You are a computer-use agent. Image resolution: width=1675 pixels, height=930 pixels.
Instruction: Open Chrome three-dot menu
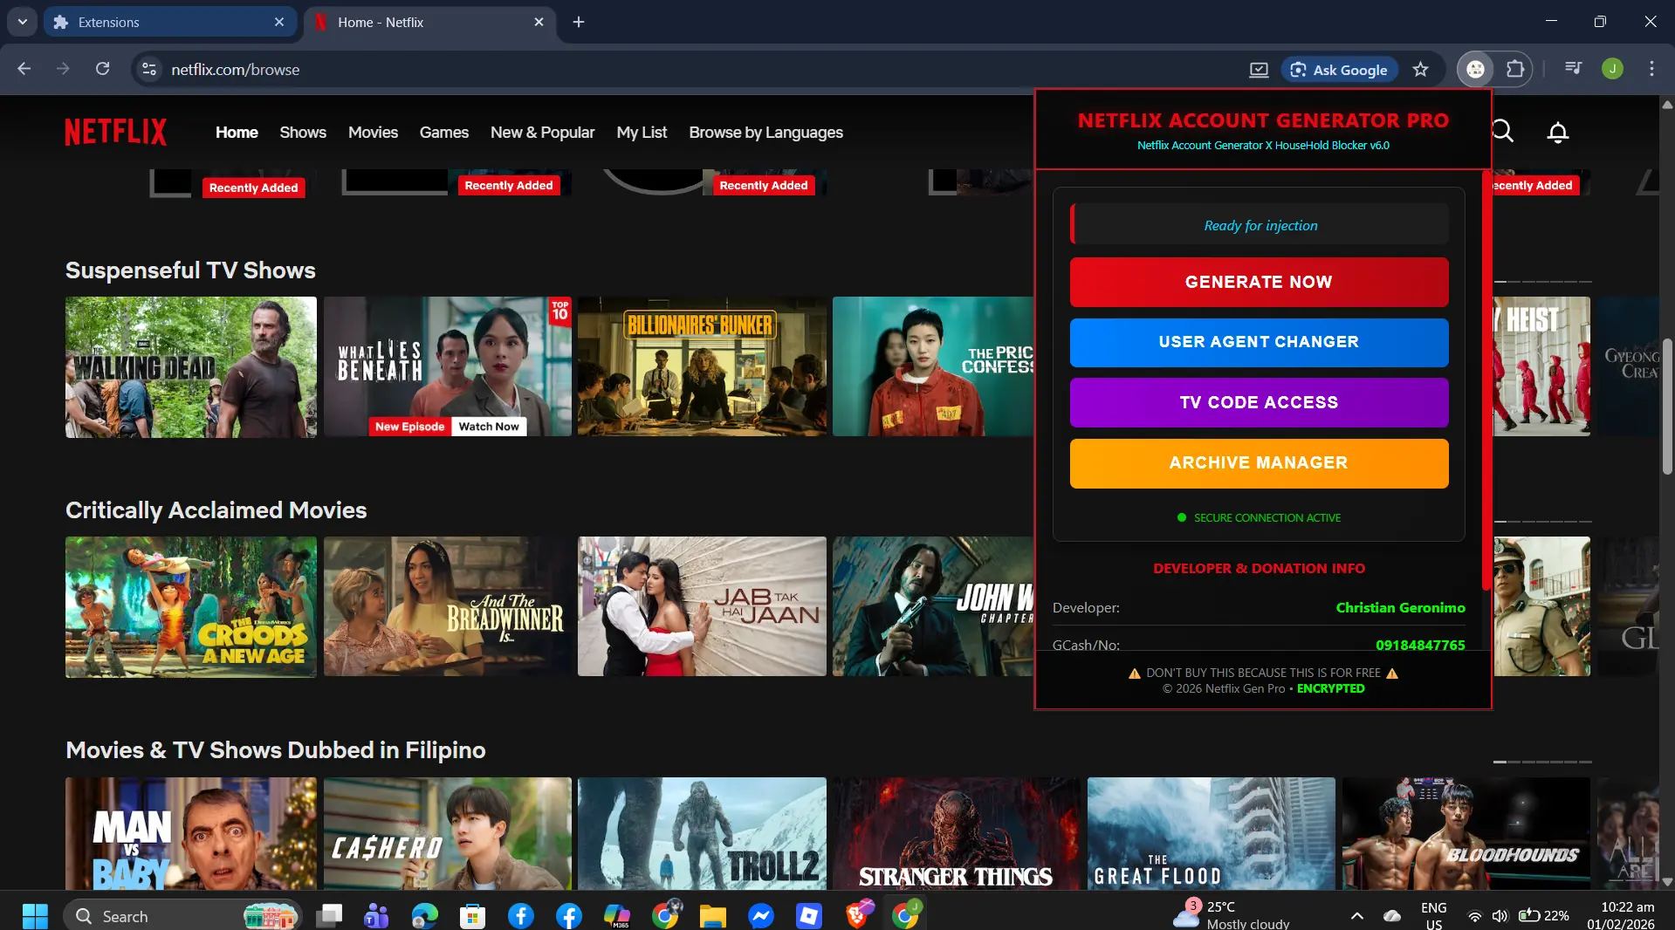coord(1651,69)
